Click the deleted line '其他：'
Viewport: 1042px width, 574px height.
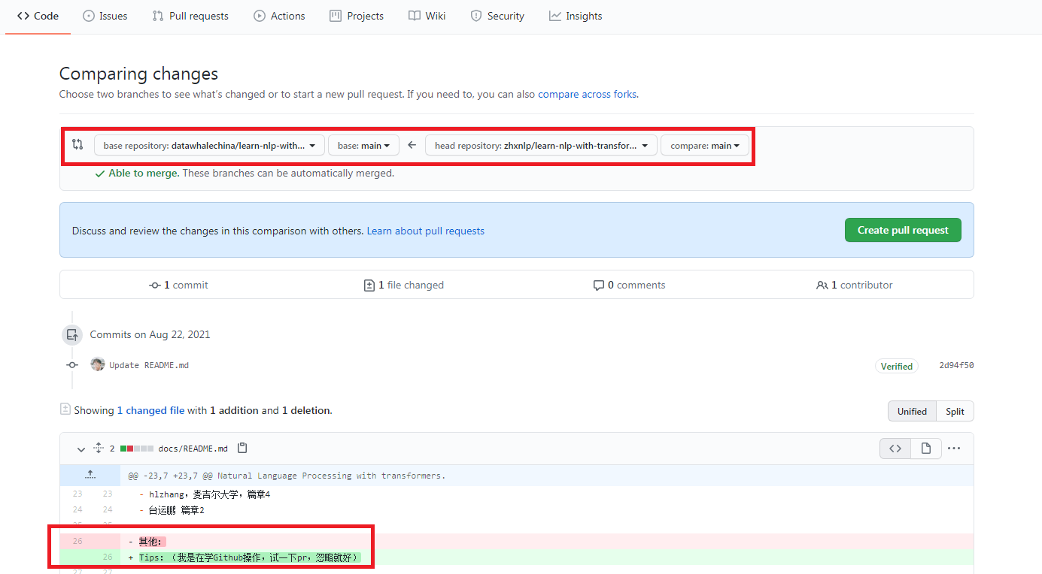click(x=151, y=541)
